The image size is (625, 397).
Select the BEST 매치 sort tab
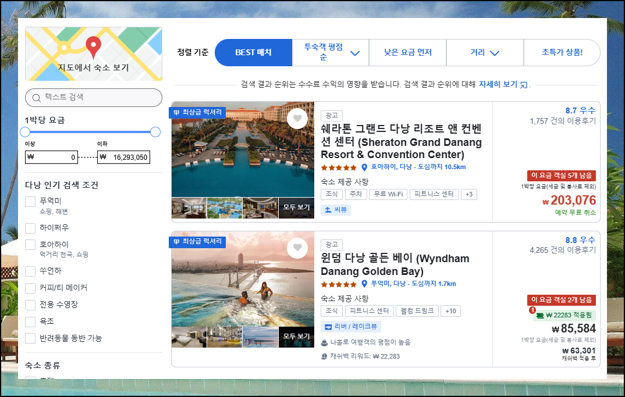pos(254,52)
